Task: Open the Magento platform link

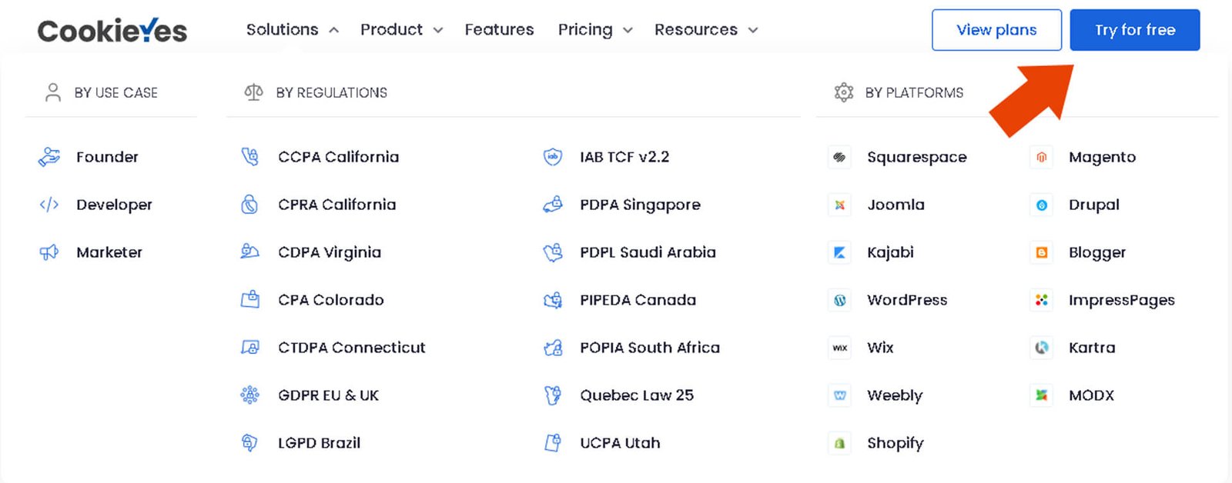Action: coord(1103,157)
